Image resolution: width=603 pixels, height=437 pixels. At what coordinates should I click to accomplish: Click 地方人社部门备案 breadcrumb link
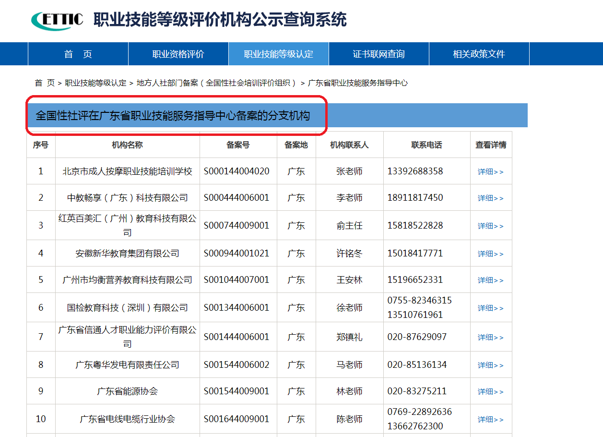click(x=216, y=83)
